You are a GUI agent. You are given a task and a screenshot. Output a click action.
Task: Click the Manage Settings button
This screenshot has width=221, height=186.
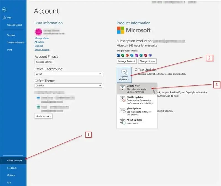[x=44, y=62]
